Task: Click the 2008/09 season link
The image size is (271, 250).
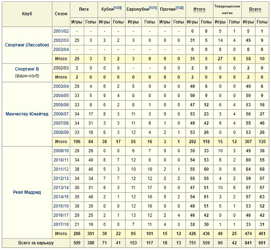Action: (x=61, y=132)
